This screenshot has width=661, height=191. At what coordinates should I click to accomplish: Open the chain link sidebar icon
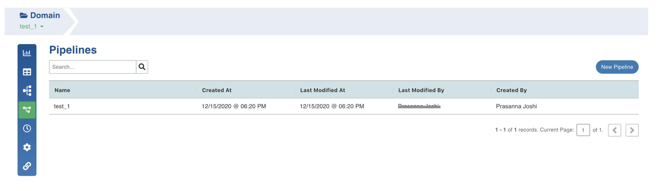(x=27, y=166)
